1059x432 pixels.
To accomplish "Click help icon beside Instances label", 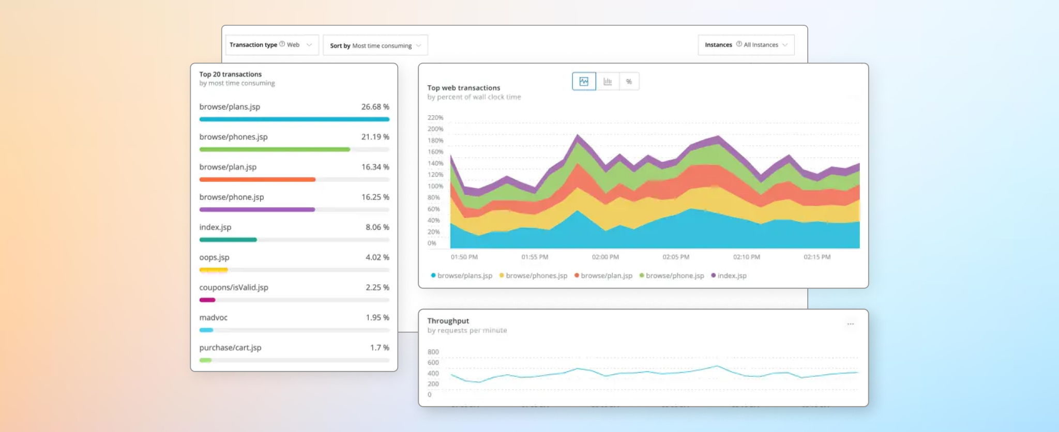I will point(739,44).
